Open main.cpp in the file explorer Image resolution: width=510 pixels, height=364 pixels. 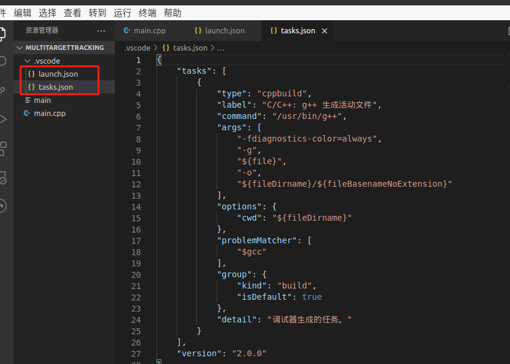[x=64, y=114]
